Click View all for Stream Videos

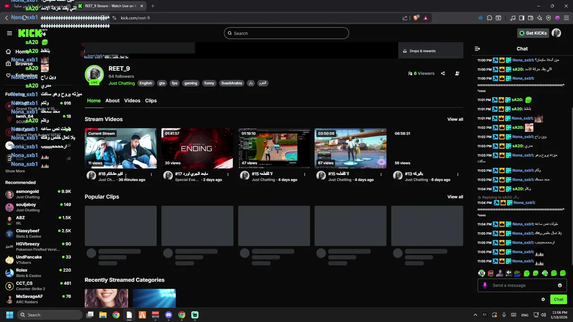[x=455, y=119]
